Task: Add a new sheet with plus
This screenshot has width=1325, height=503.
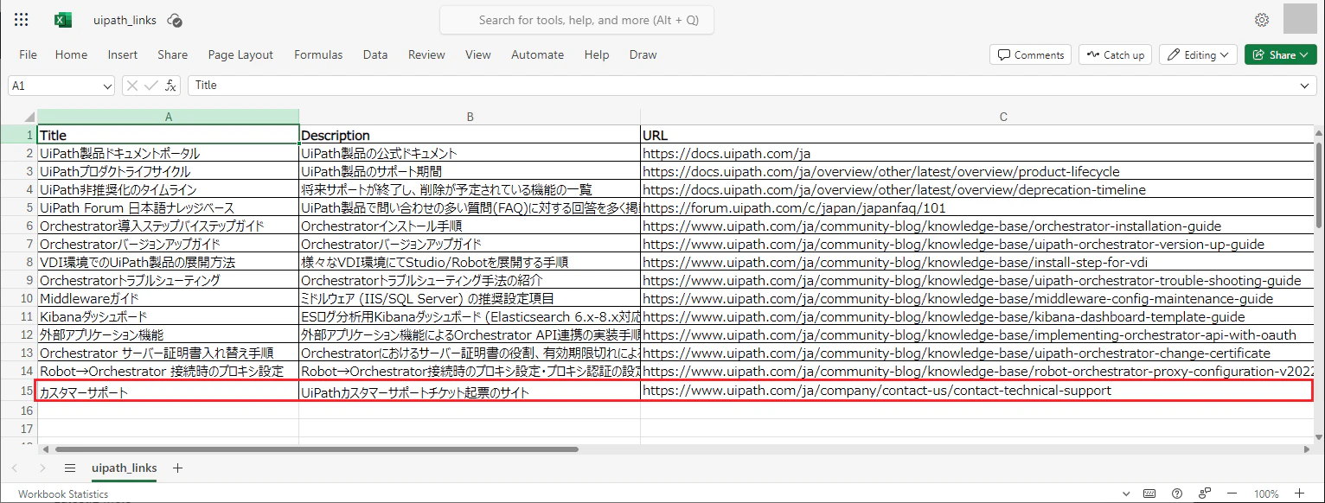Action: pyautogui.click(x=177, y=468)
